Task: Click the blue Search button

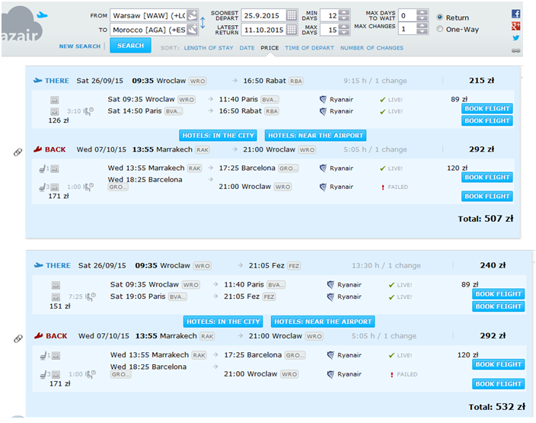Action: 130,46
